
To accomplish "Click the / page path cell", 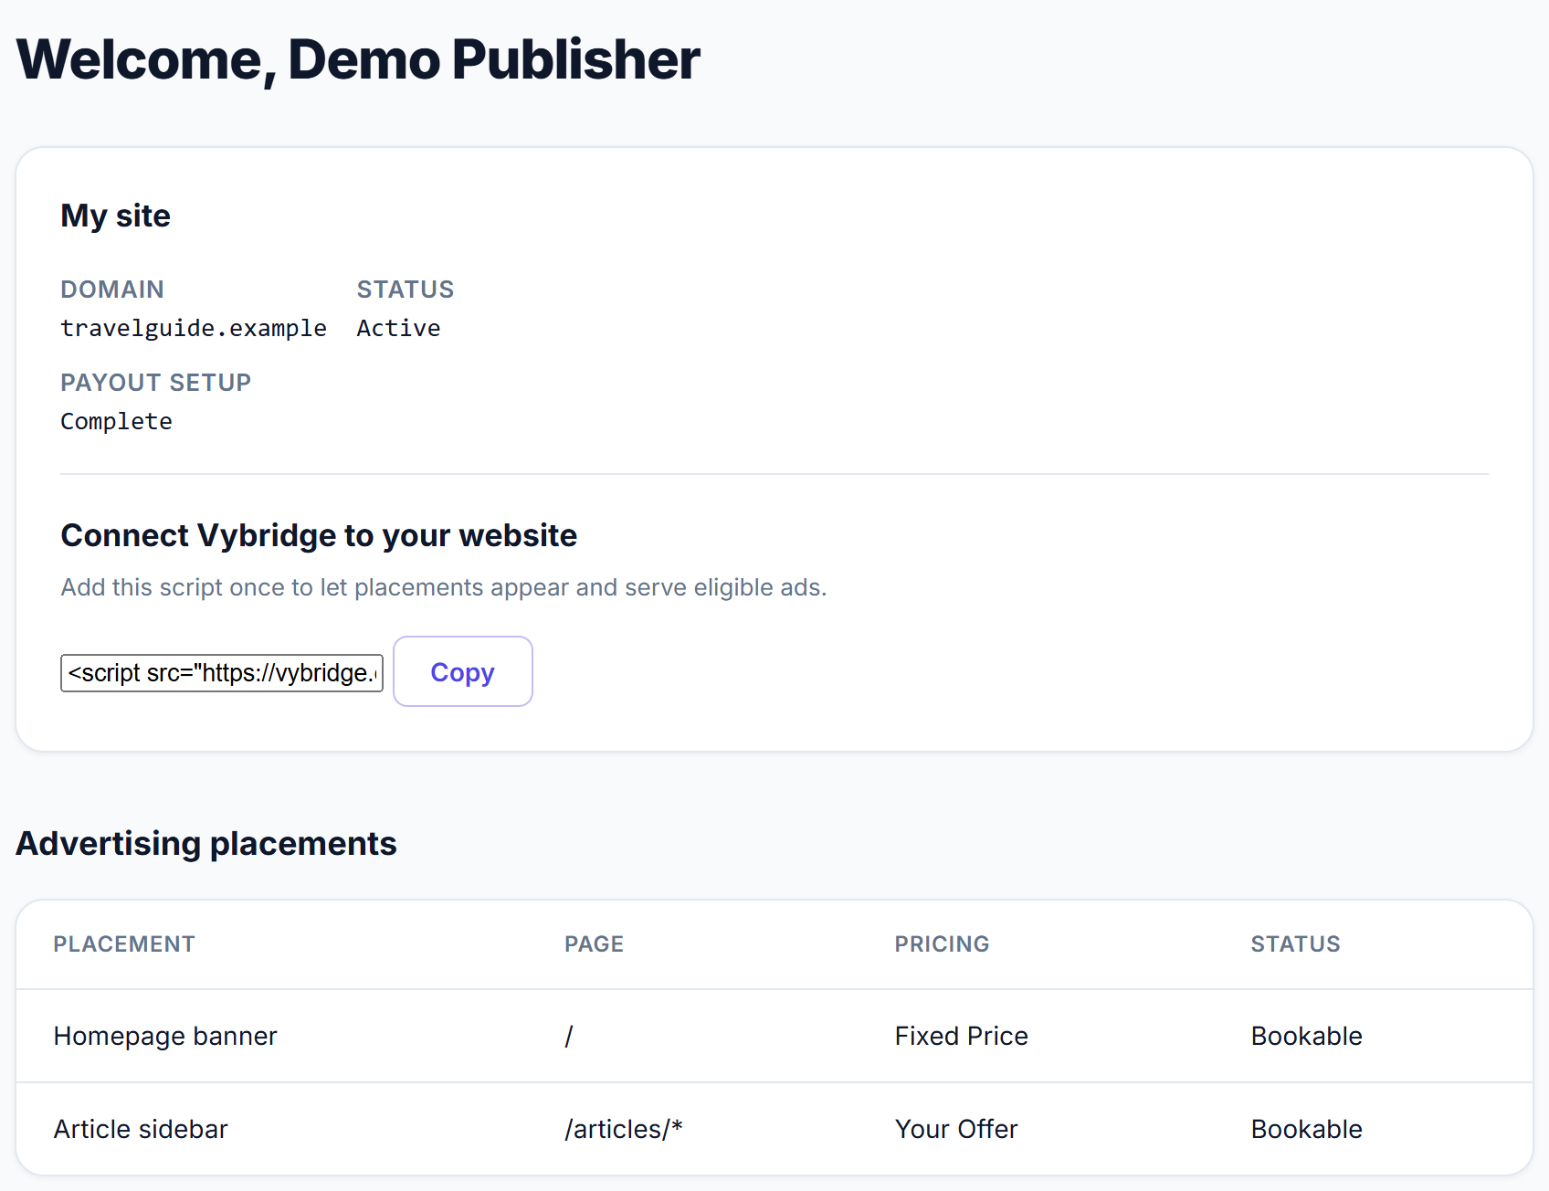I will click(569, 1036).
